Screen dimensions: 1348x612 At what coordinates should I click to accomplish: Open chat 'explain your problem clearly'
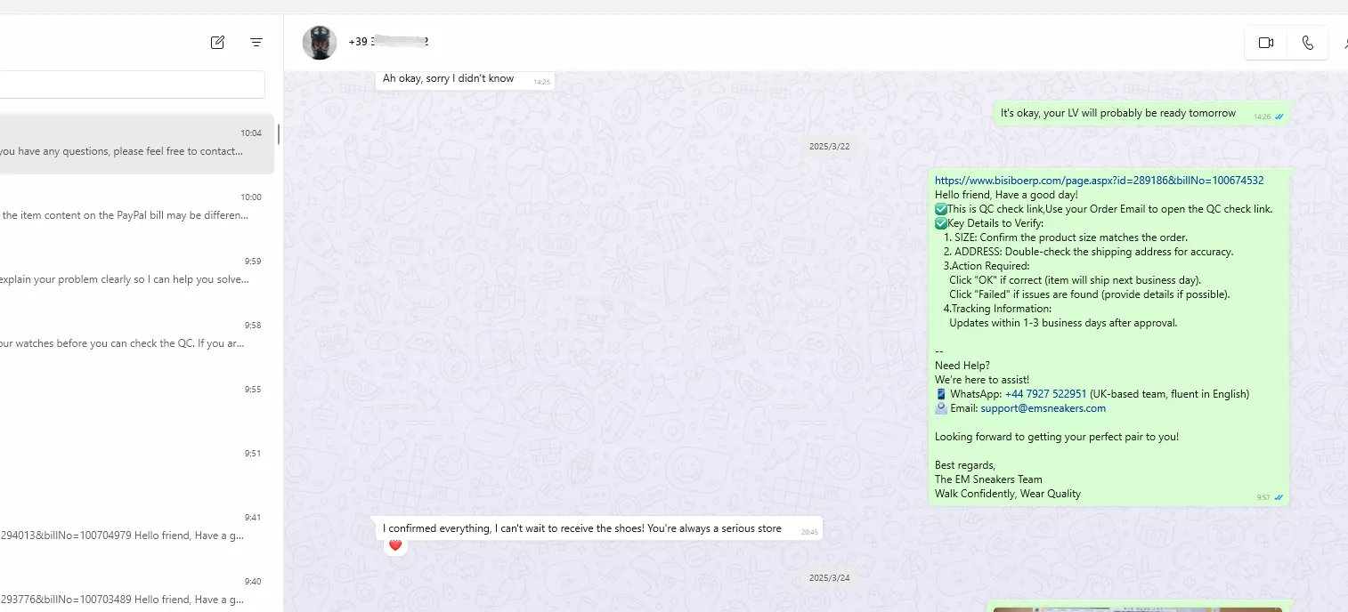point(137,270)
